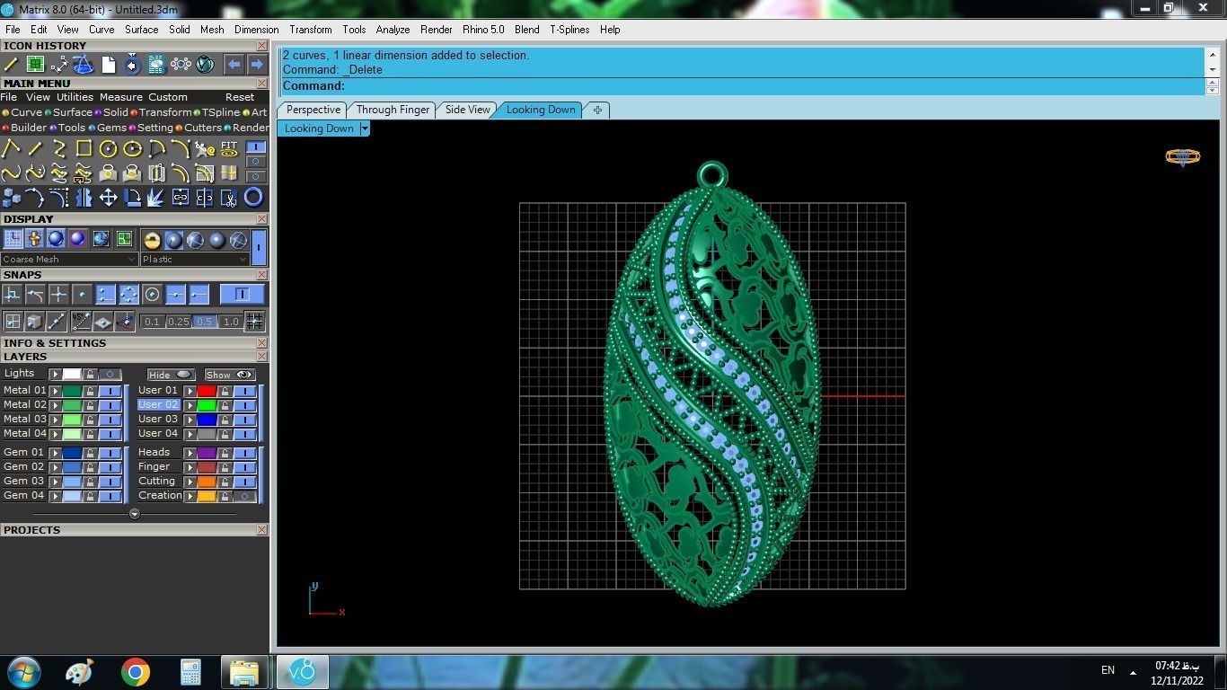Close the Icon History panel
The image size is (1227, 690).
(261, 46)
